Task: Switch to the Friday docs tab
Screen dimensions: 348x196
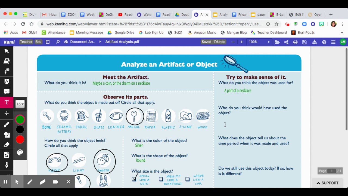Action: [x=239, y=15]
